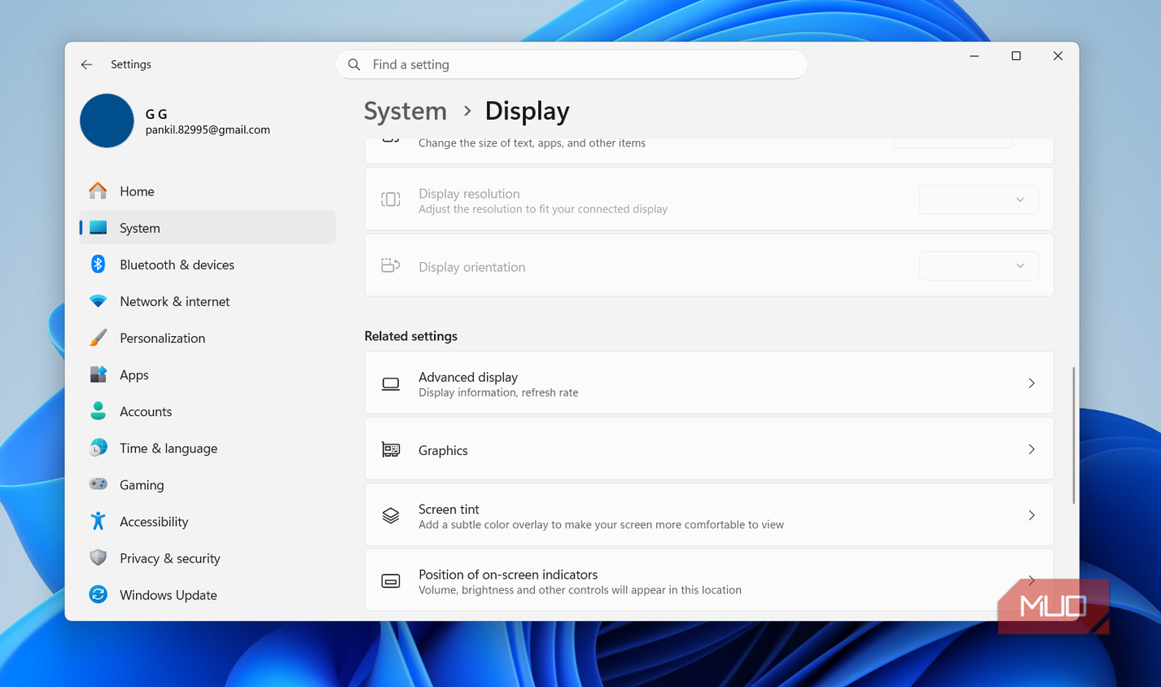1161x687 pixels.
Task: Open the Accessibility section
Action: tap(208, 522)
